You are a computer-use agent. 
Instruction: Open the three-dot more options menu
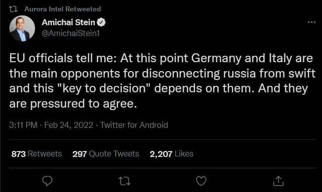[312, 22]
